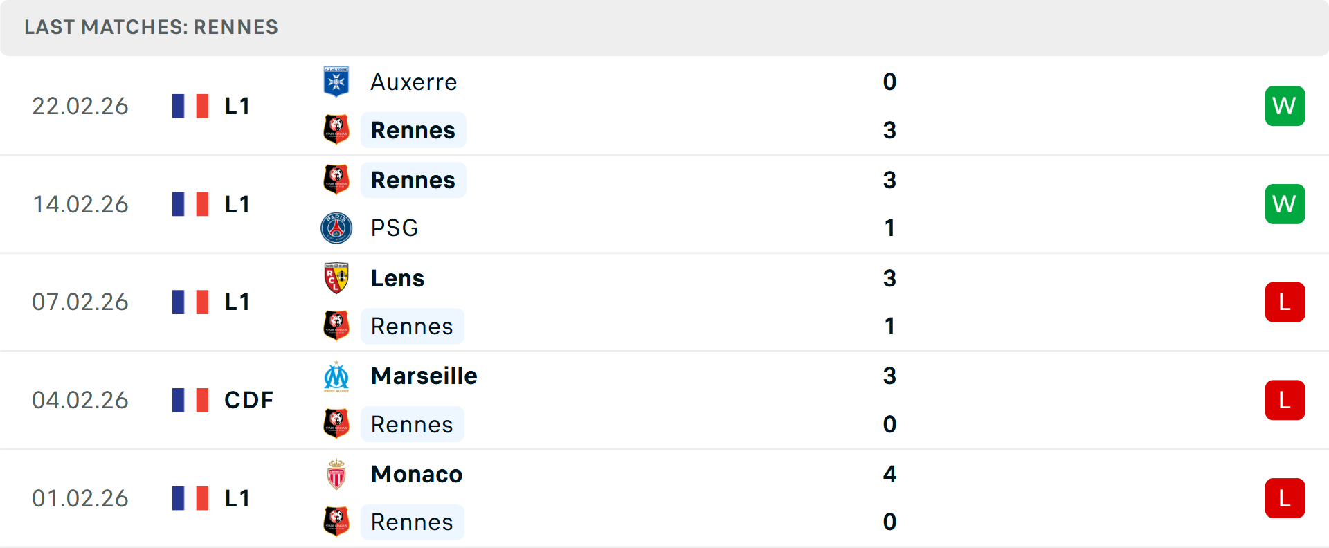Click the Rennes crest in the Monaco match
Viewport: 1329px width, 548px height.
click(x=336, y=522)
